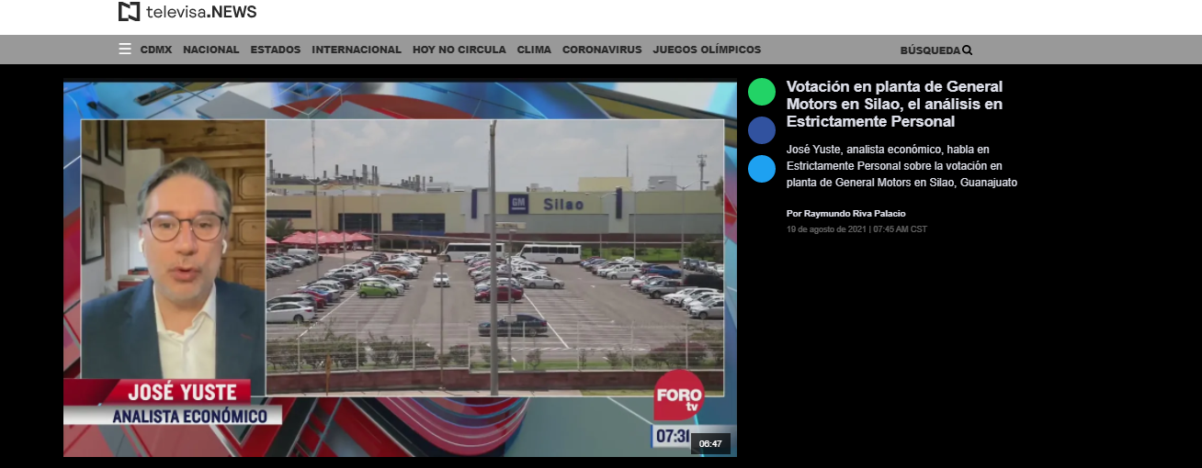Click the date 19 de agosto de 2021

click(827, 229)
